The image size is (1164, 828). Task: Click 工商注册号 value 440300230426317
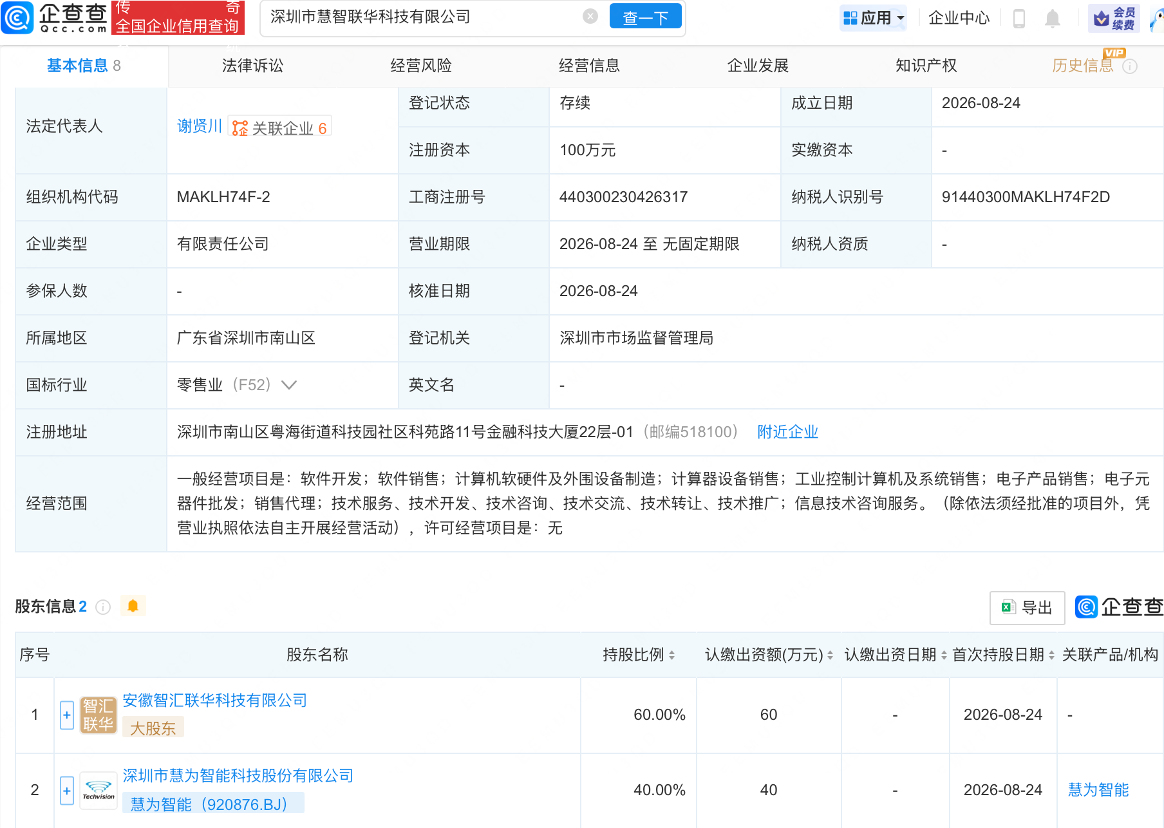(x=623, y=197)
